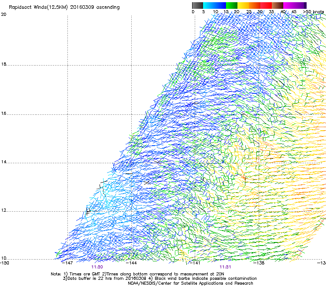Screen dimensions: 326x286
Task: Click the '3)Data buffer is 22 hrs' note line
Action: (x=159, y=279)
